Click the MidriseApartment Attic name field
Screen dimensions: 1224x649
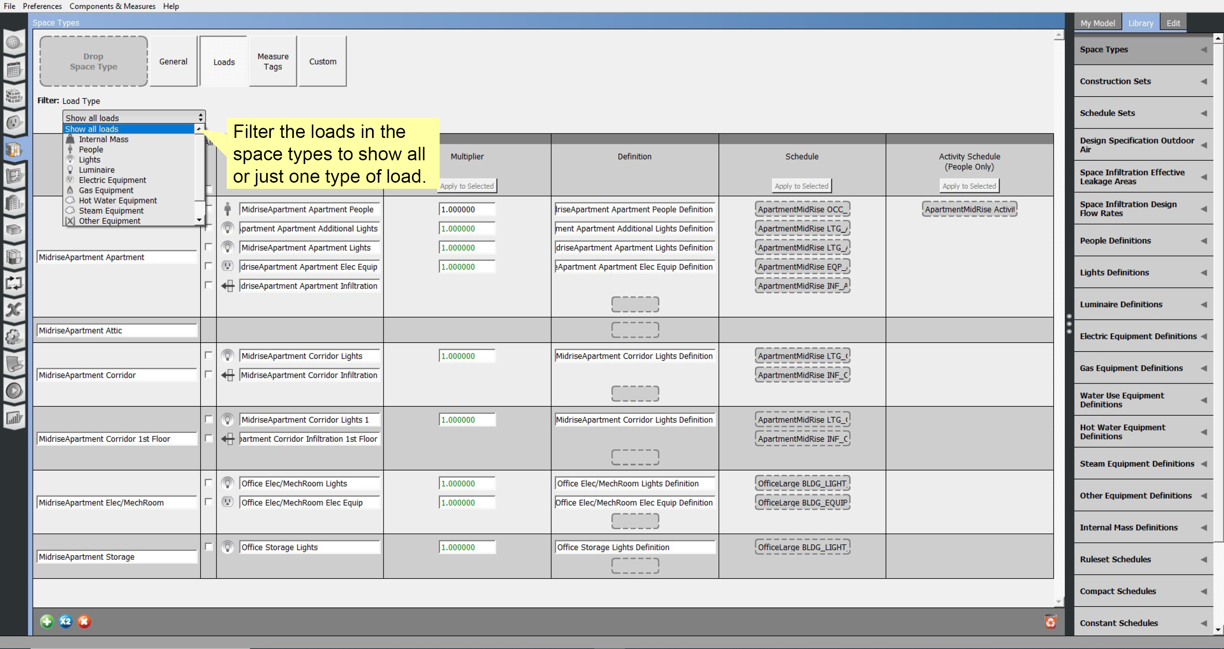pyautogui.click(x=116, y=330)
